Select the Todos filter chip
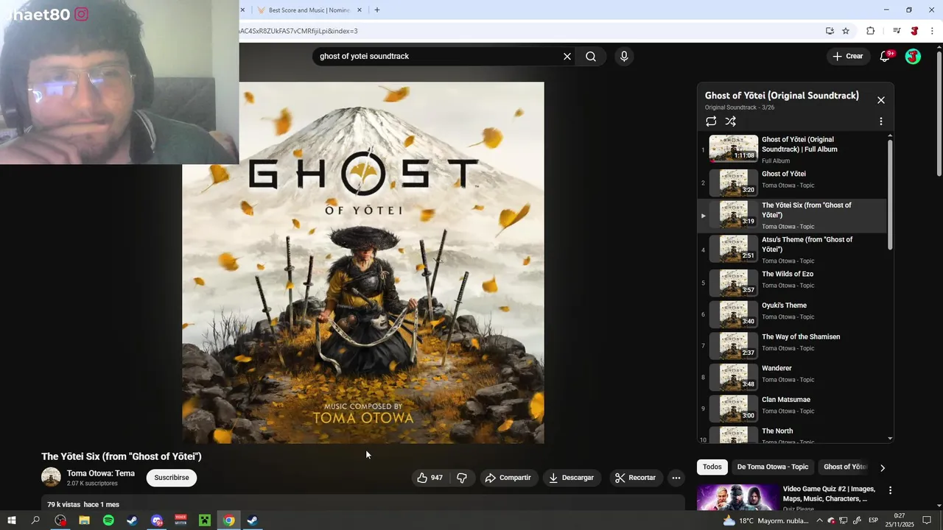This screenshot has height=530, width=943. coord(712,467)
